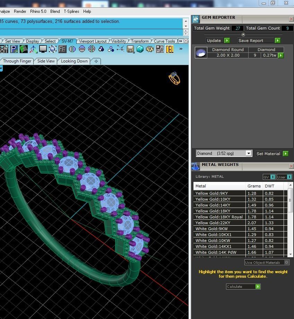Open the Transform toolbar tab
294x319 pixels.
point(140,41)
